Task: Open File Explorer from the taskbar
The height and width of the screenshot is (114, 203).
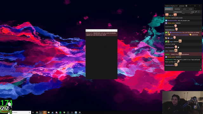Action: (49, 112)
